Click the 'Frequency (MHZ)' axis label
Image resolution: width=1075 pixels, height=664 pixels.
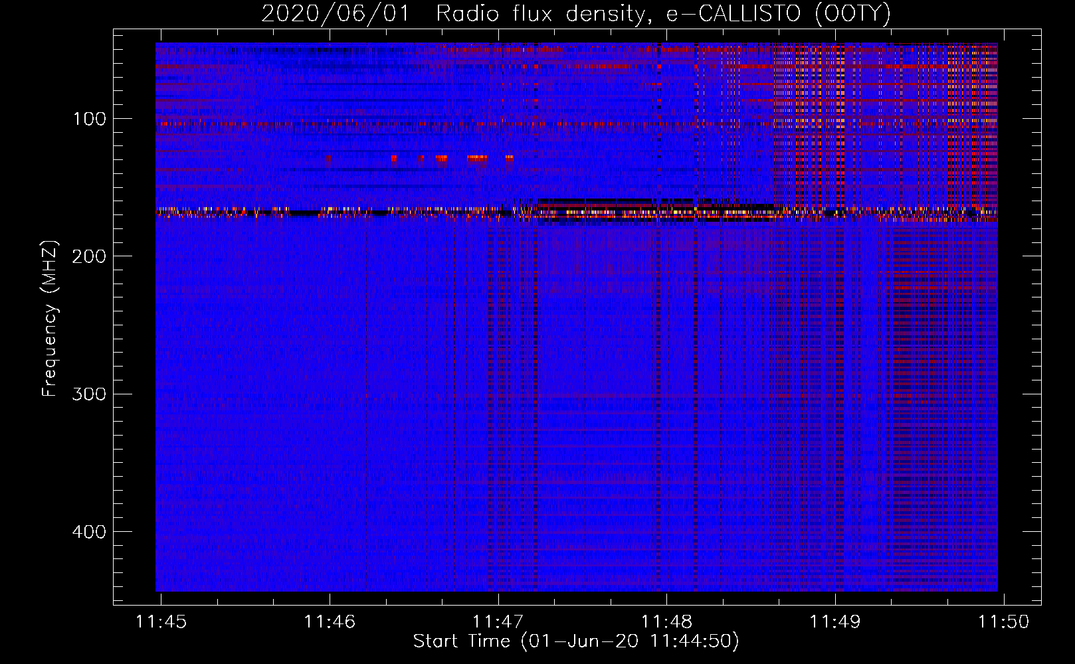50,318
